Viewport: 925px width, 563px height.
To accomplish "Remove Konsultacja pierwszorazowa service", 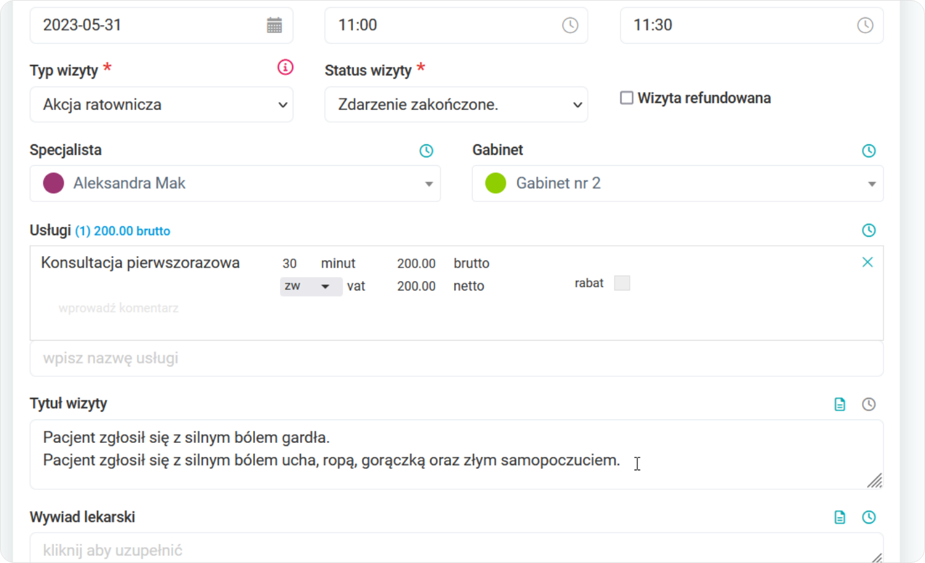I will [x=867, y=262].
